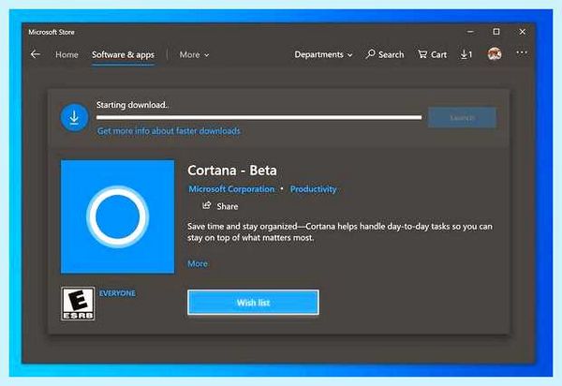Open the Productivity category link

click(313, 189)
